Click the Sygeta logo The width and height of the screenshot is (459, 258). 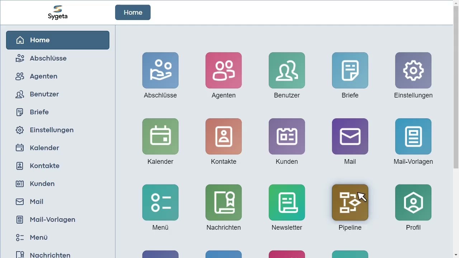pos(58,12)
